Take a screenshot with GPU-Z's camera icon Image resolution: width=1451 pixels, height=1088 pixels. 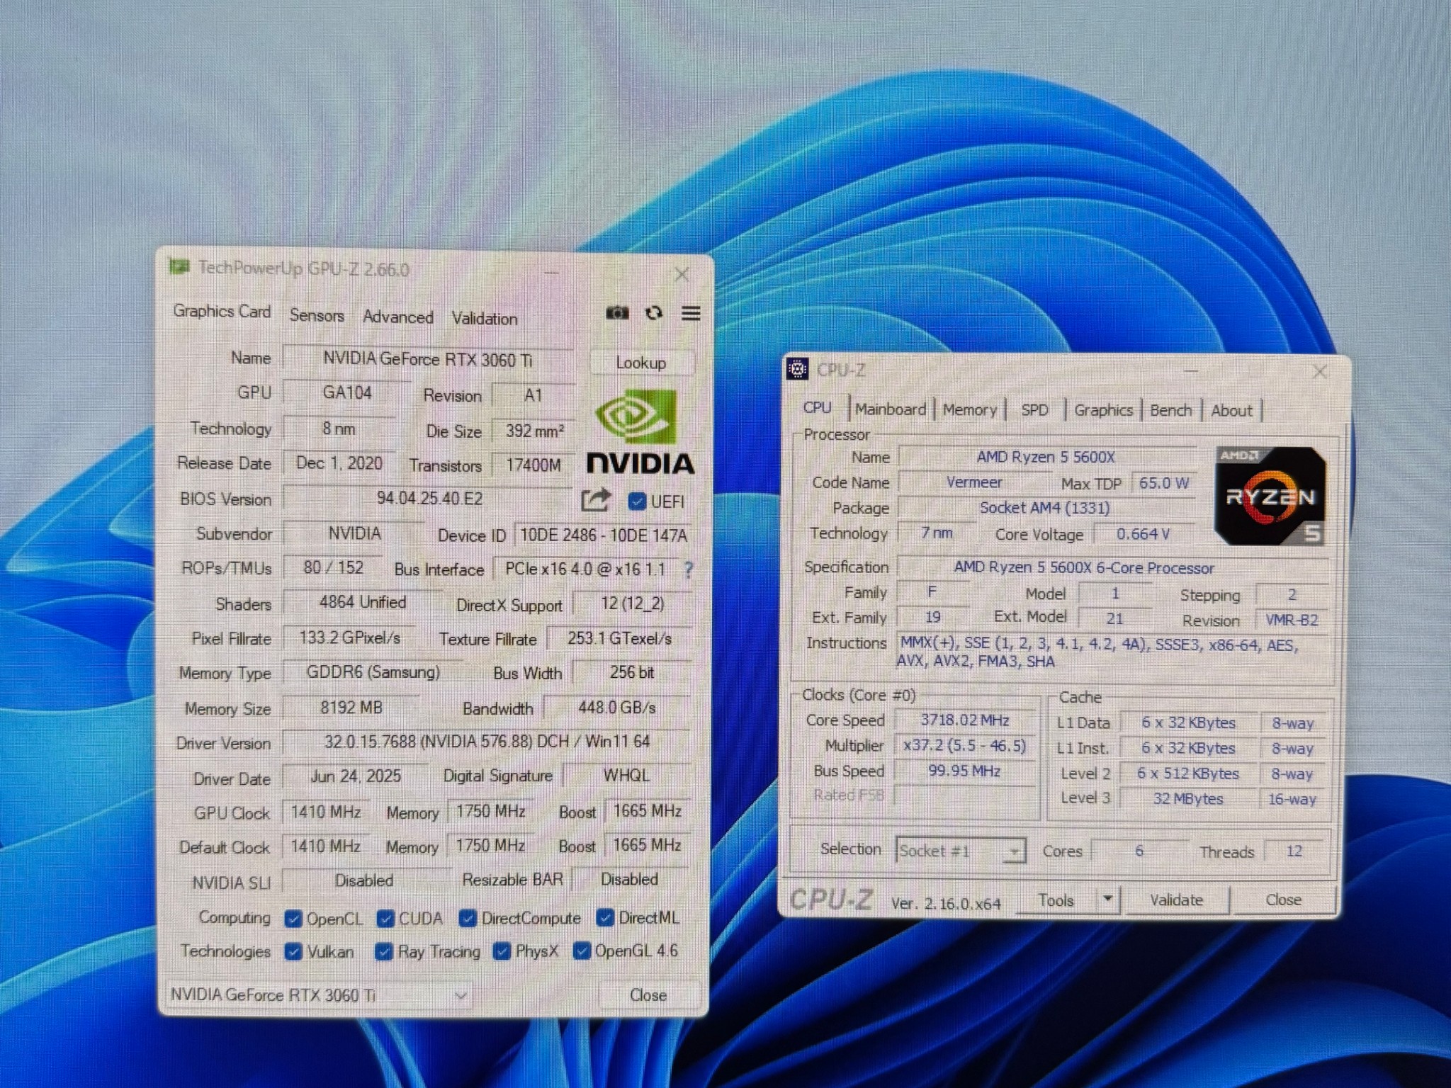(x=618, y=313)
